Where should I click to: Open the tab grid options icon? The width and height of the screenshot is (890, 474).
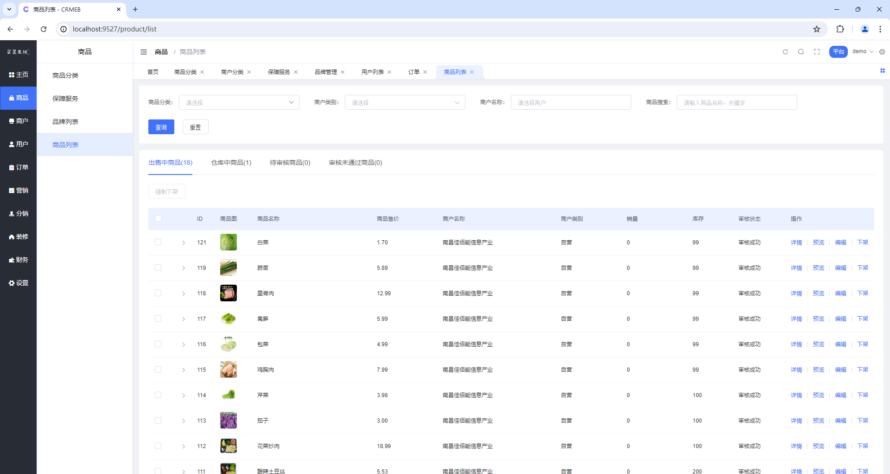883,71
